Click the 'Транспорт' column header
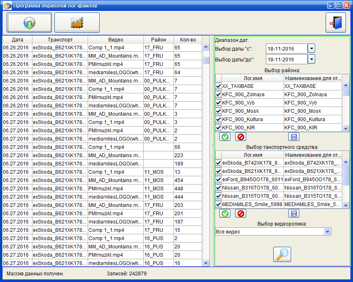 (x=60, y=40)
